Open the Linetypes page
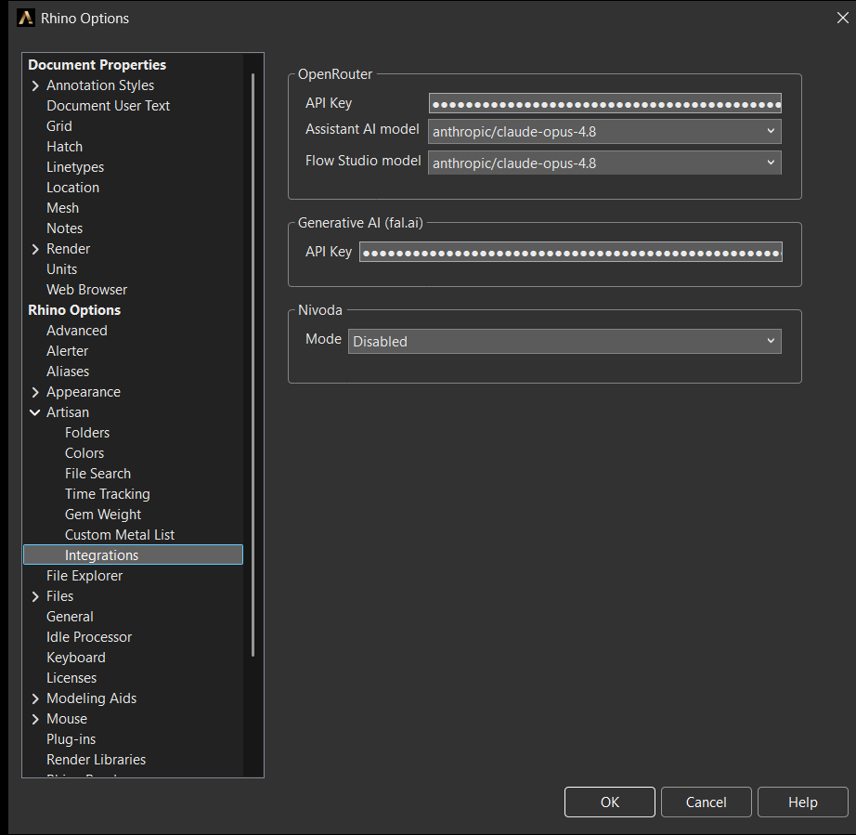The width and height of the screenshot is (856, 835). pyautogui.click(x=75, y=167)
